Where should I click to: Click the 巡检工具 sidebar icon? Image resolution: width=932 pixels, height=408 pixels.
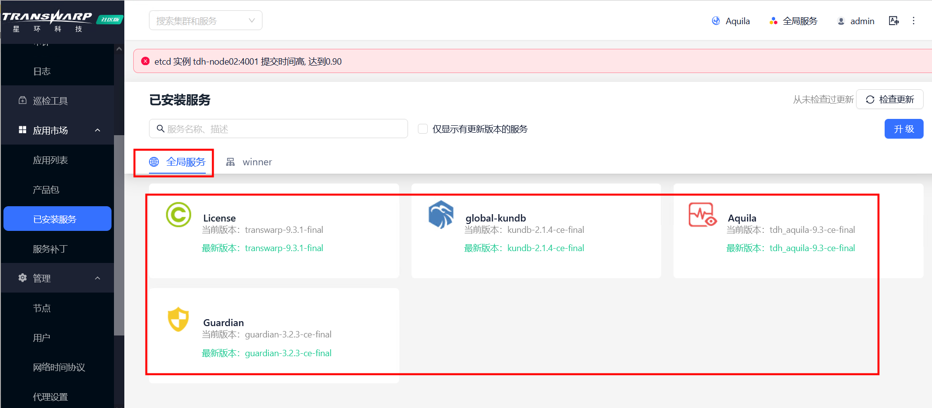[23, 100]
